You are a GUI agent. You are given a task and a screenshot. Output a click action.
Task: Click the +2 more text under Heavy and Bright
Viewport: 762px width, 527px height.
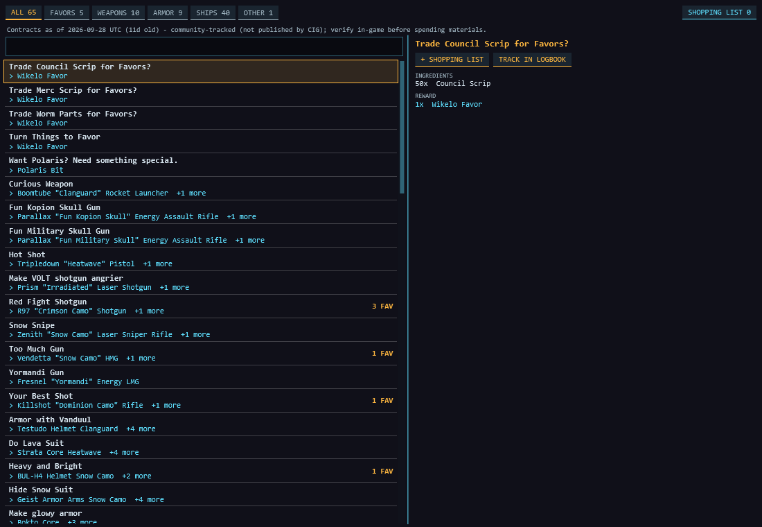click(x=136, y=476)
